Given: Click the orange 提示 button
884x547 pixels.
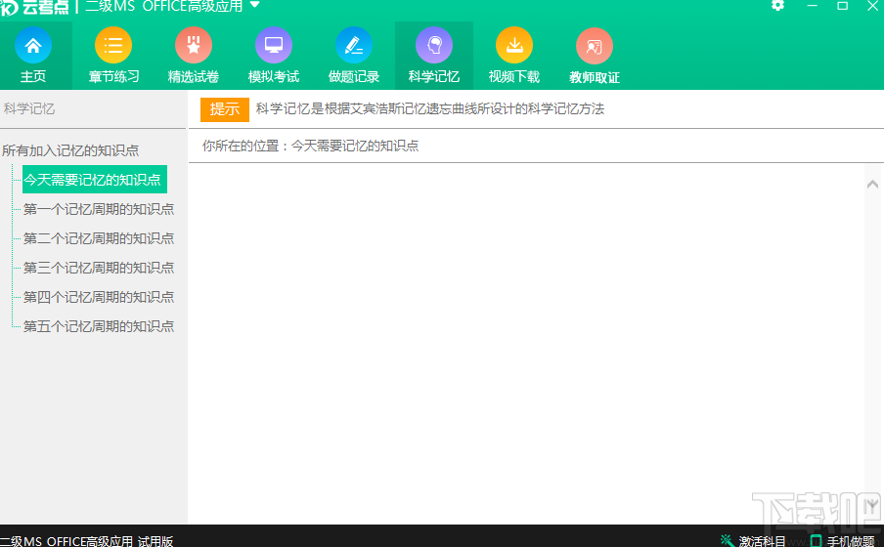Looking at the screenshot, I should (x=224, y=108).
